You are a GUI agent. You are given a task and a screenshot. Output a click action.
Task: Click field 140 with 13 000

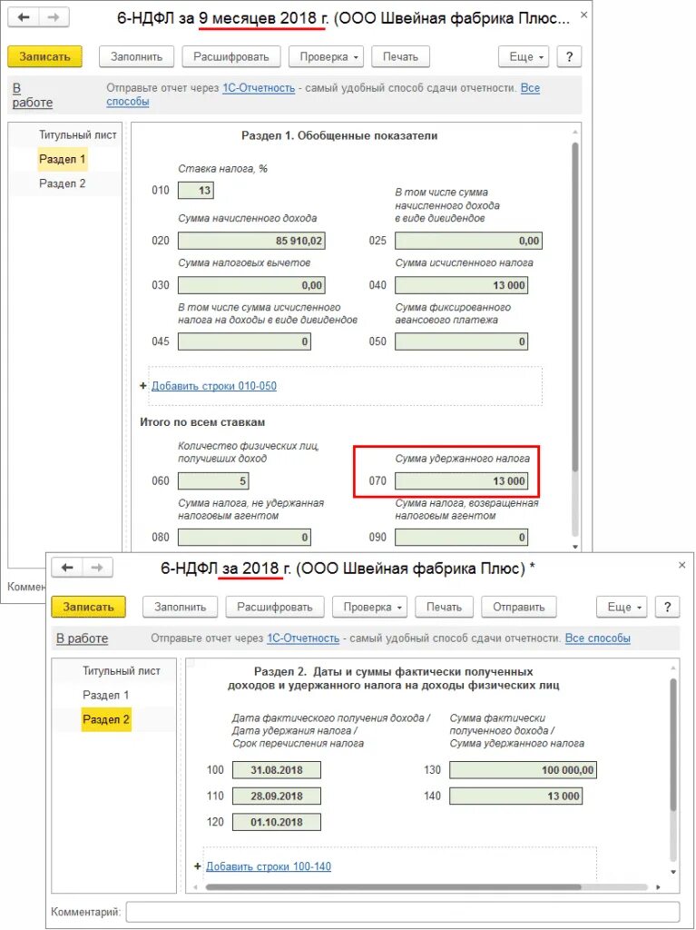(515, 796)
